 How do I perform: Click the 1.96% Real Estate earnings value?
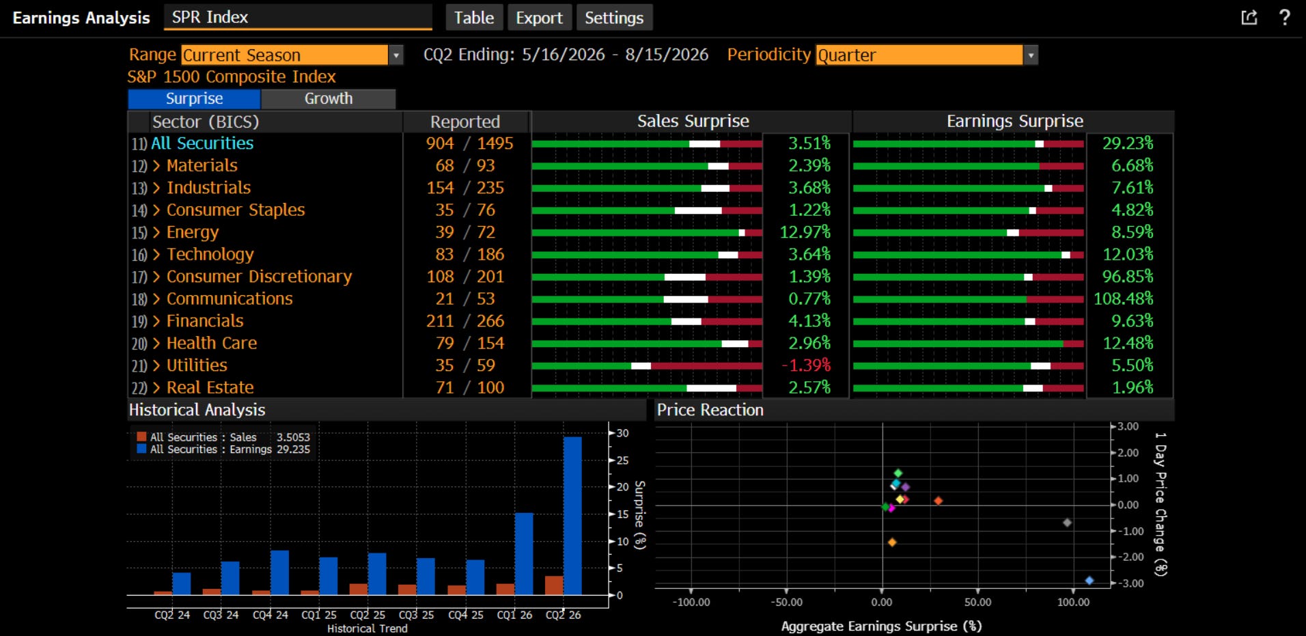click(x=1132, y=388)
